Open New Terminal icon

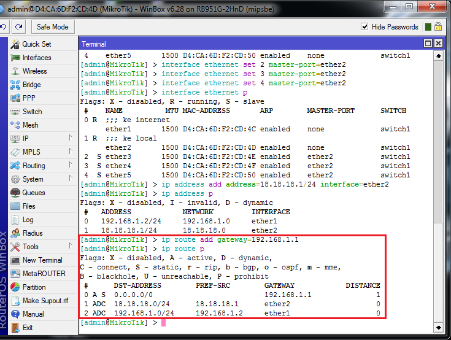(x=15, y=260)
